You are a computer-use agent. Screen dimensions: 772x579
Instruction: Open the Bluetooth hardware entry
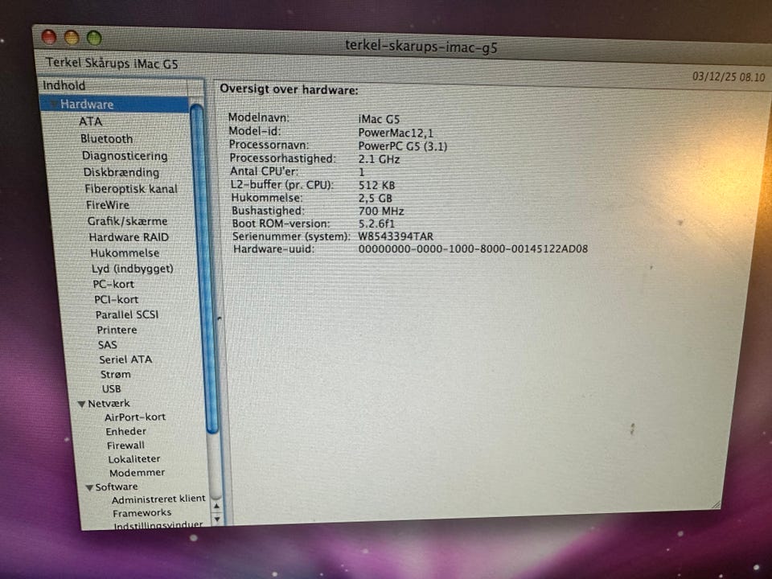107,139
